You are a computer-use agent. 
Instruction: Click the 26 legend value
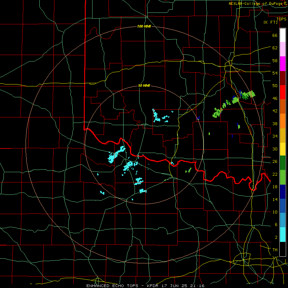(275, 162)
